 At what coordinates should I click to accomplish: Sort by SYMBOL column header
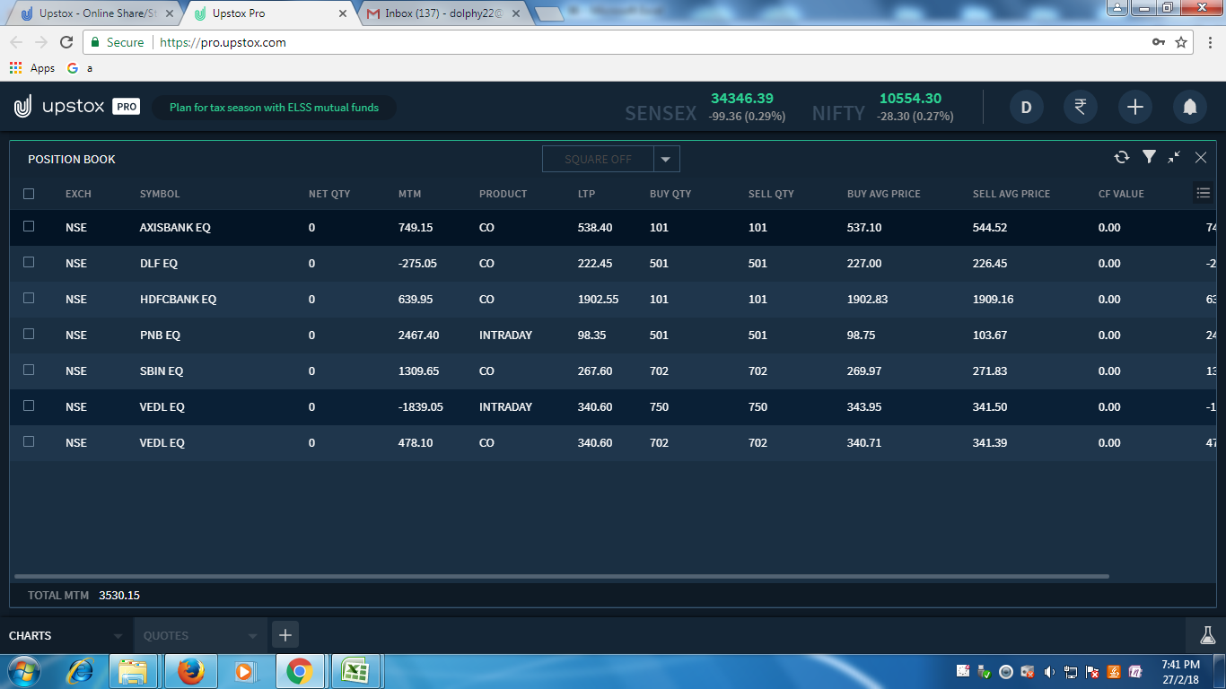(160, 194)
